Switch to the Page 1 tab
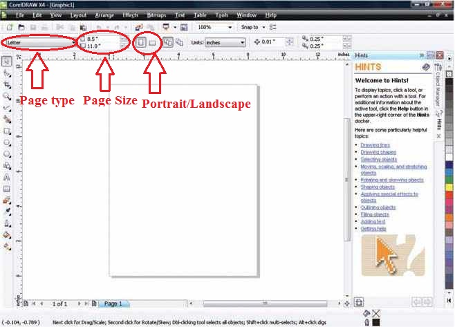The image size is (455, 327). (x=113, y=303)
